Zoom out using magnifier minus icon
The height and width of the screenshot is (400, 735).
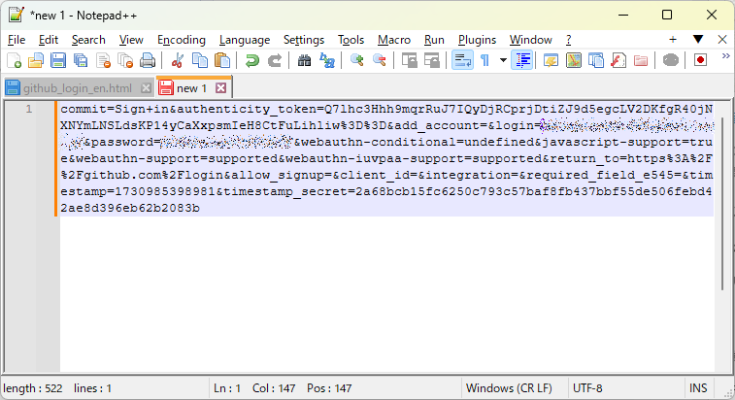click(380, 60)
